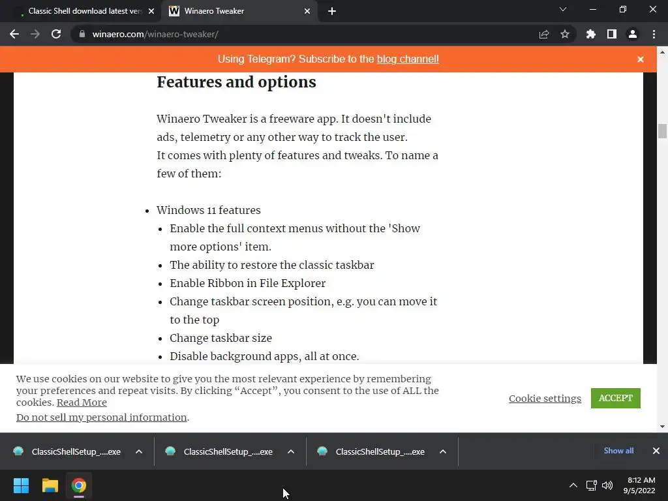
Task: Open the network tray icon
Action: pos(591,485)
